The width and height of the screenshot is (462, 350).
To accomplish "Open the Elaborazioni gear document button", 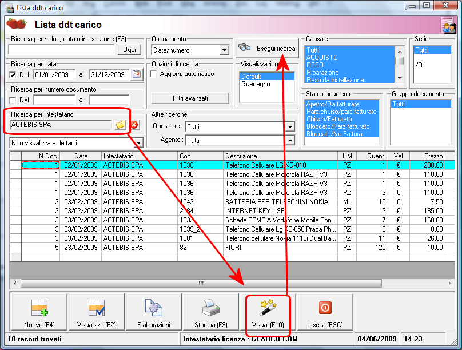I will 153,312.
